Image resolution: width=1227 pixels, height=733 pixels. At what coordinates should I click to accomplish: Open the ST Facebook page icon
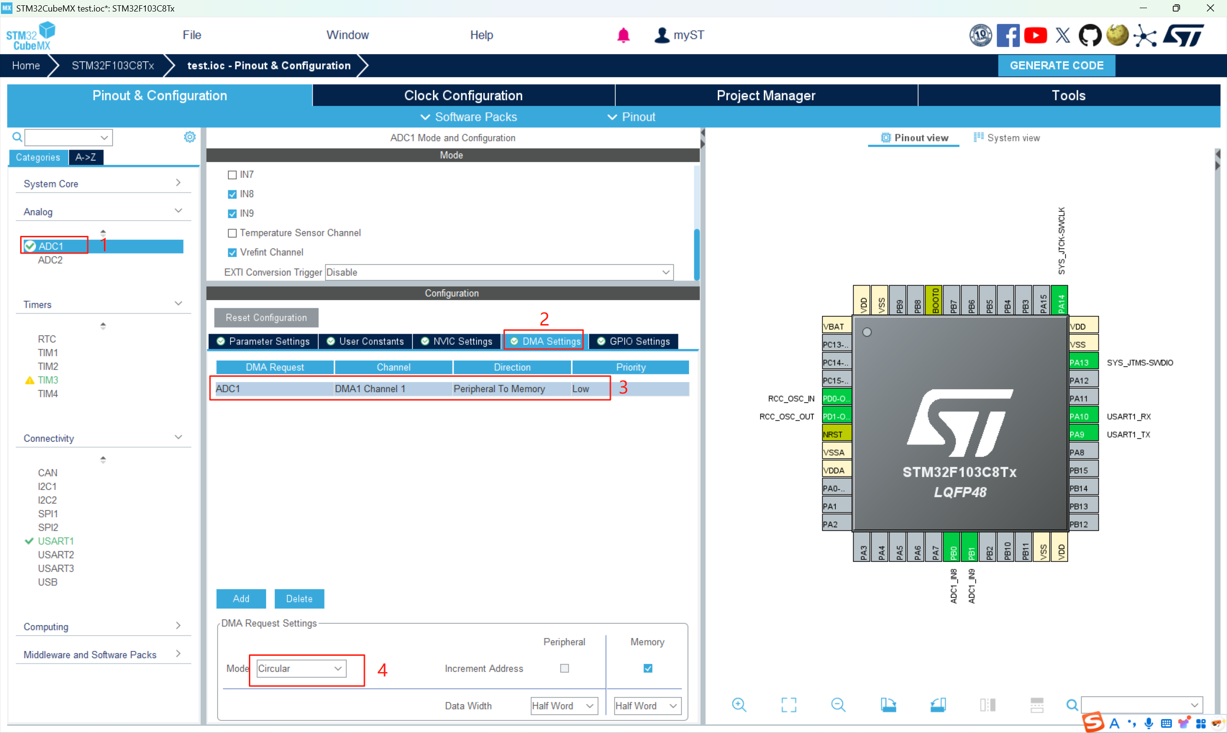1008,35
